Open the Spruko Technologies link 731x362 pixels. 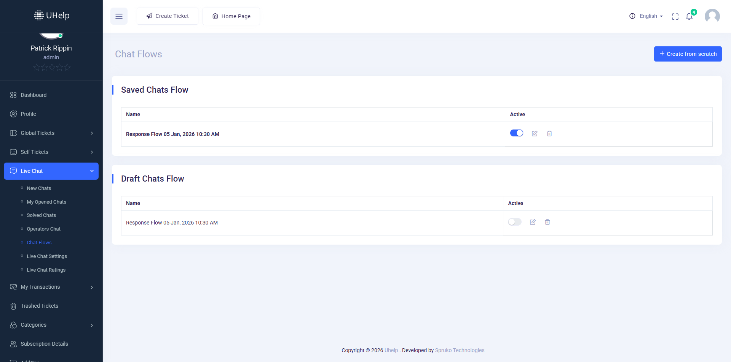(x=460, y=350)
